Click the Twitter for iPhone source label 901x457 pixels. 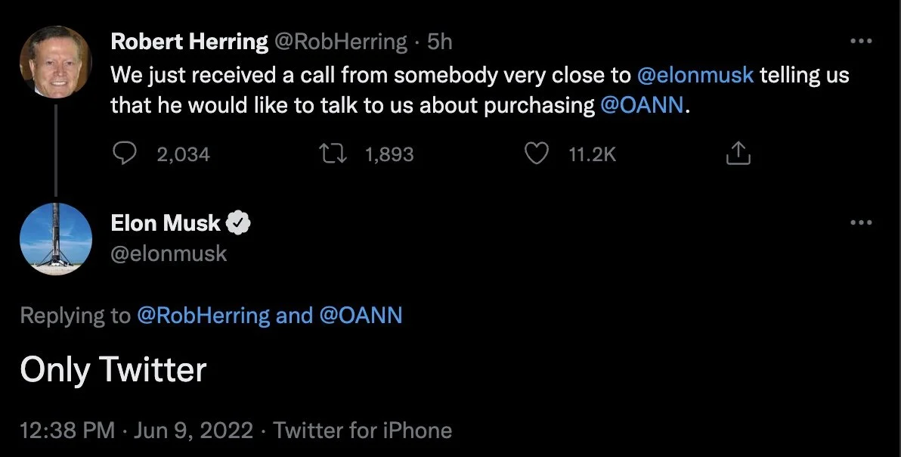[363, 431]
